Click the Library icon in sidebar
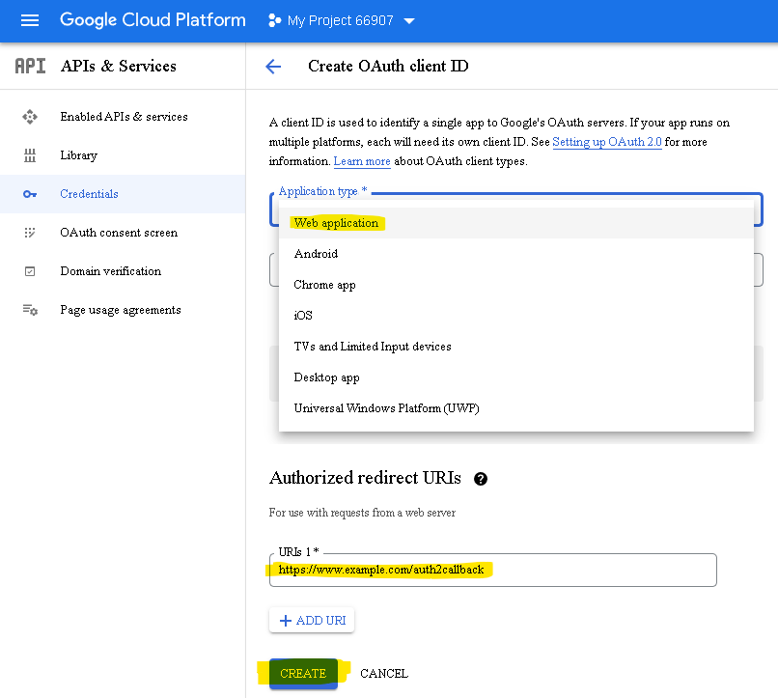The image size is (778, 698). pos(30,155)
